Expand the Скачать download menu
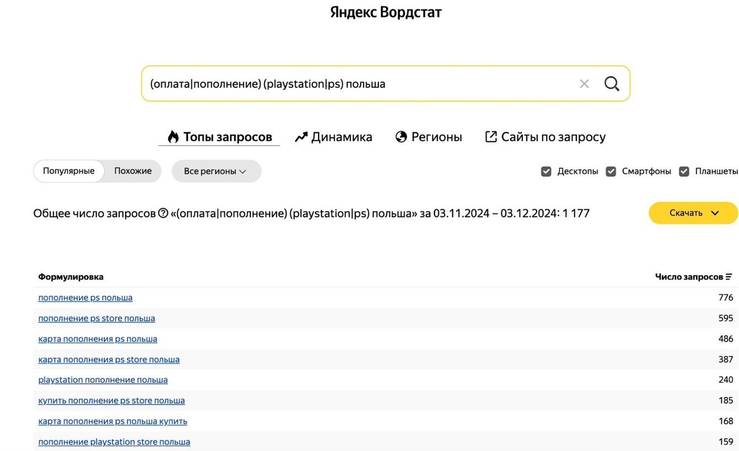 pyautogui.click(x=693, y=213)
